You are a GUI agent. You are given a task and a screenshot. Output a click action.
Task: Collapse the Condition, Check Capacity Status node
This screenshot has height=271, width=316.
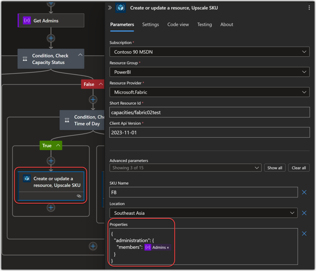coord(80,55)
